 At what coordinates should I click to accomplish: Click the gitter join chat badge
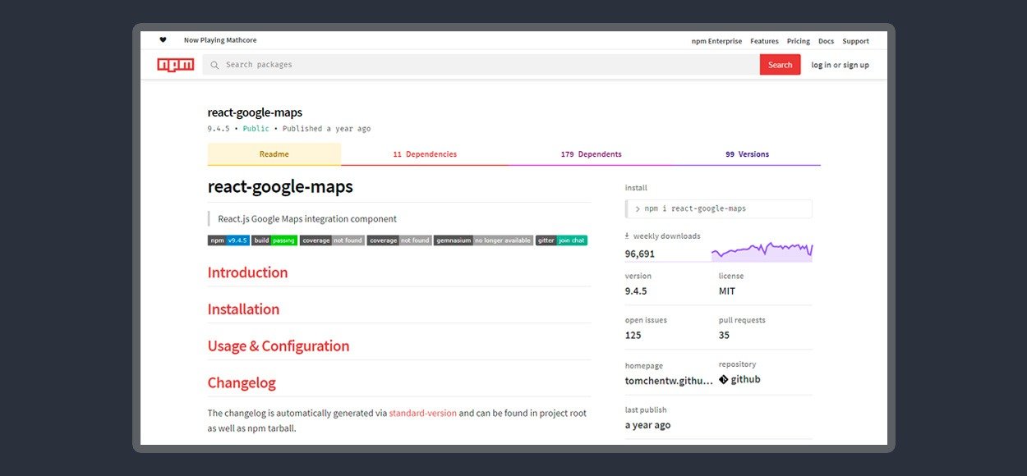[x=561, y=240]
